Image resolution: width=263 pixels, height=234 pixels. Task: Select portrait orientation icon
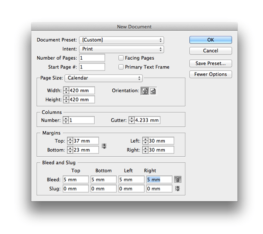click(145, 91)
